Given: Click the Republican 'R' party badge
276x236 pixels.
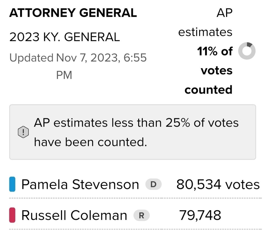Looking at the screenshot, I should click(x=141, y=216).
